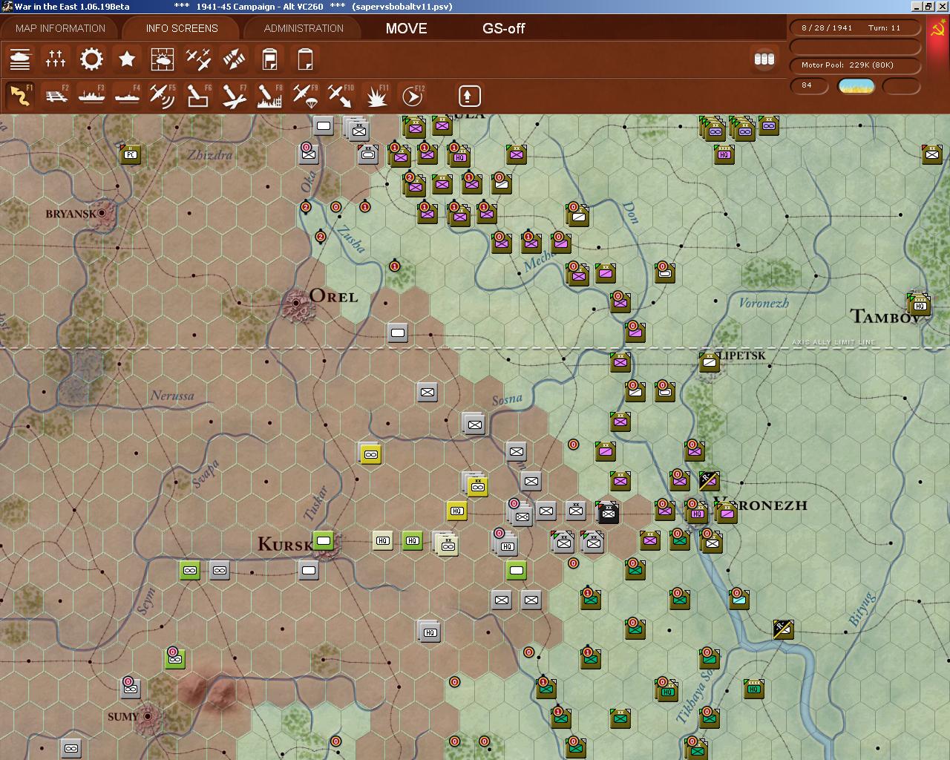This screenshot has width=950, height=760.
Task: Open the first clipboard report icon
Action: coord(269,59)
